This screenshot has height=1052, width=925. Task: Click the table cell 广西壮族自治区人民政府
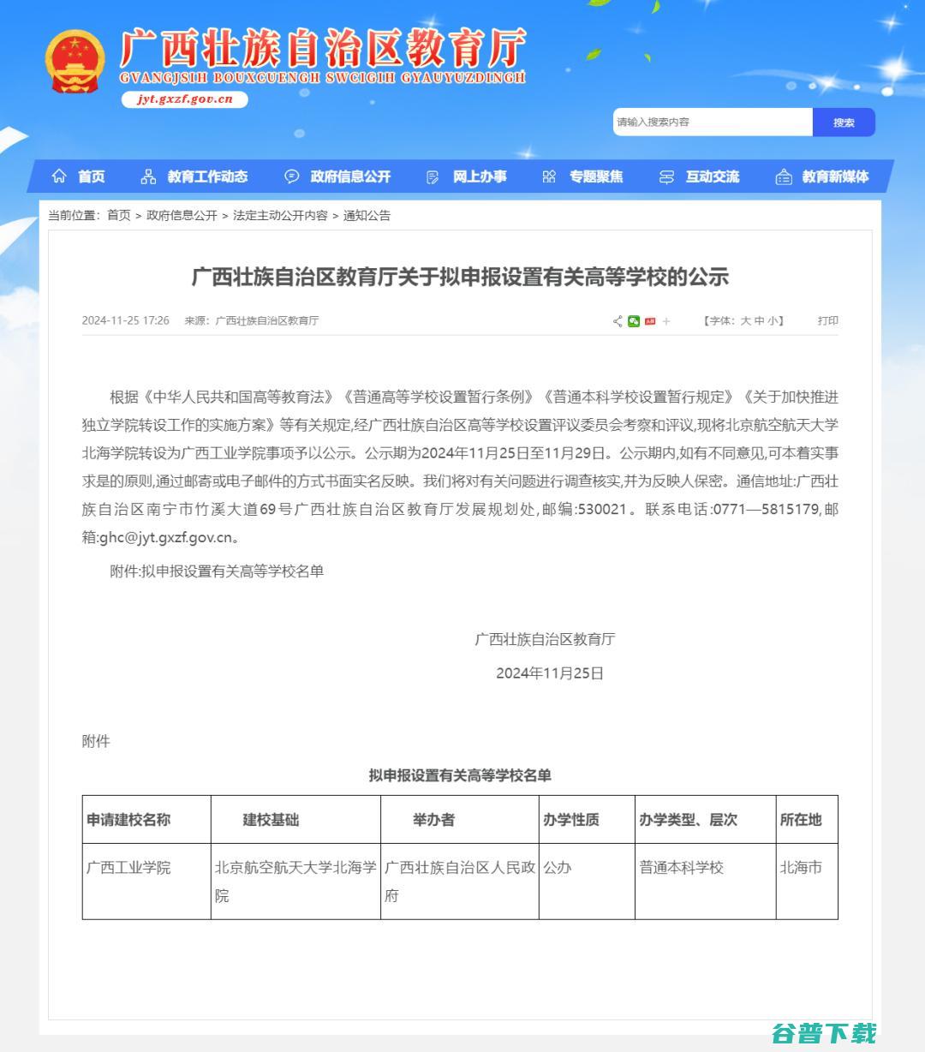point(460,882)
